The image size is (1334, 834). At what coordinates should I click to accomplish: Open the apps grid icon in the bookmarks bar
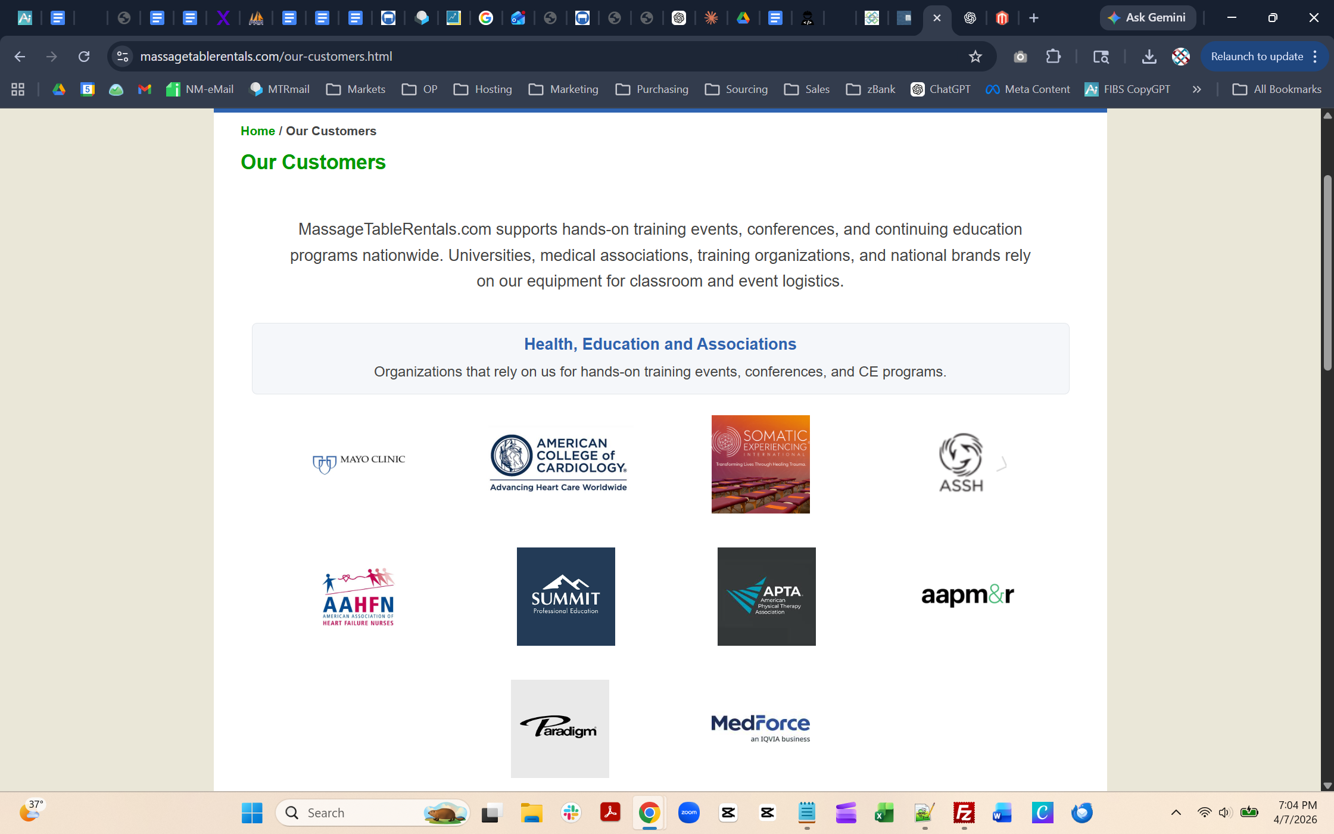tap(18, 89)
